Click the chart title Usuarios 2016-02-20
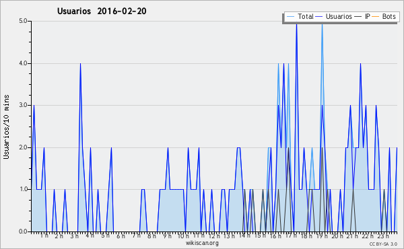This screenshot has width=404, height=249. [102, 11]
